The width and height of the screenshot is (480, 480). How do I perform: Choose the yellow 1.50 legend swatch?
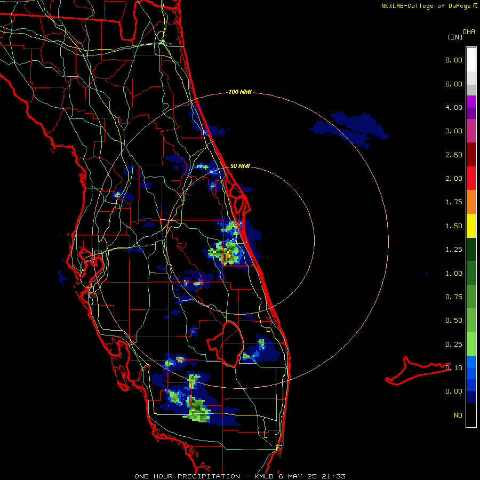(x=471, y=226)
